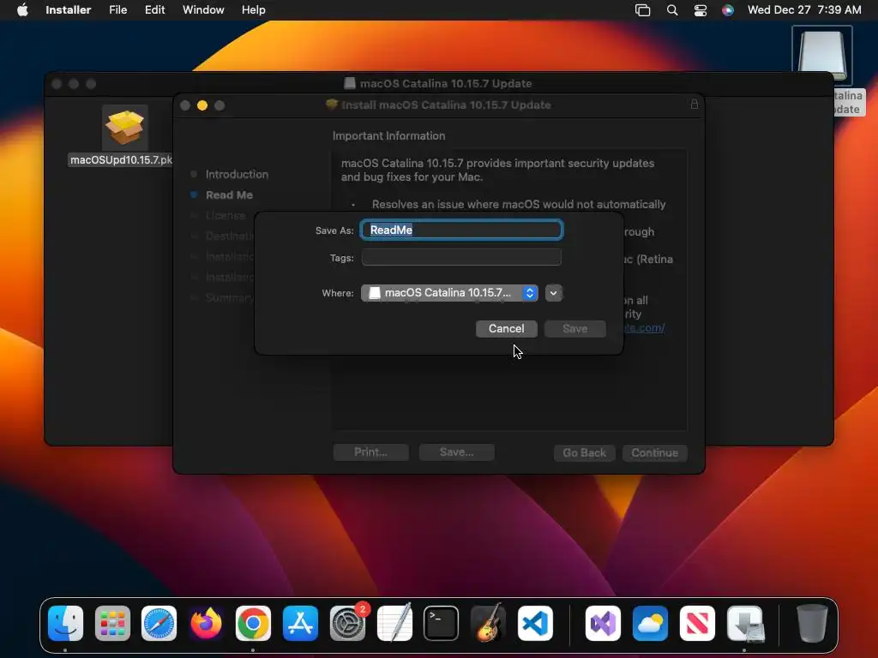
Task: Open Finder from the Dock
Action: pos(65,623)
